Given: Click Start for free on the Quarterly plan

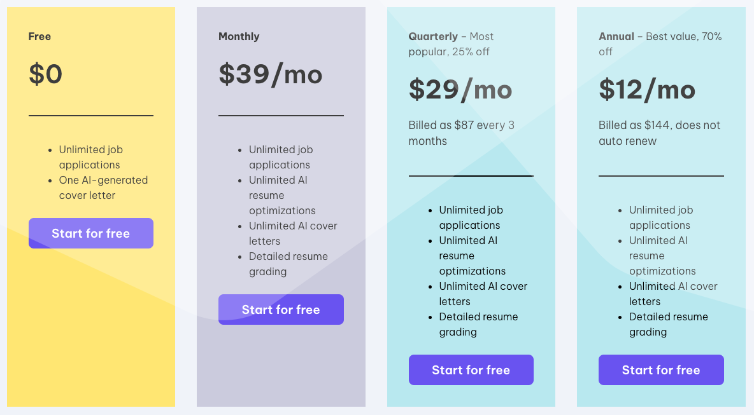Looking at the screenshot, I should pos(471,370).
